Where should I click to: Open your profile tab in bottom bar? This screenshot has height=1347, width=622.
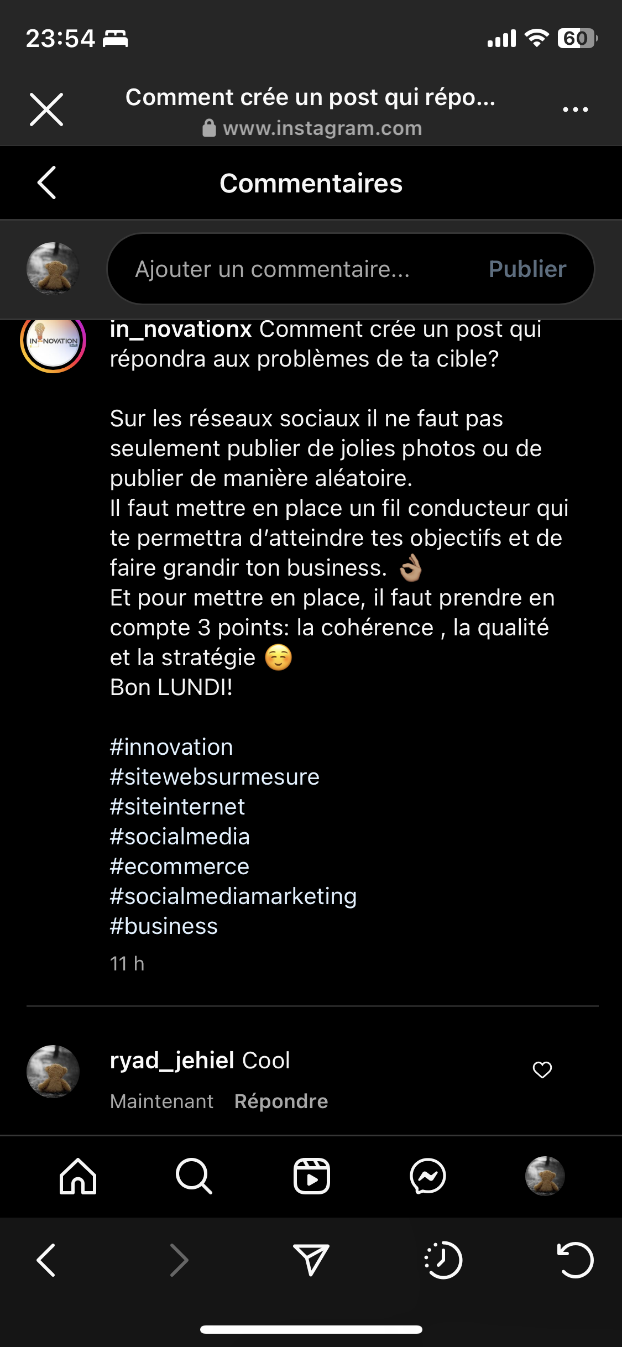(545, 1176)
